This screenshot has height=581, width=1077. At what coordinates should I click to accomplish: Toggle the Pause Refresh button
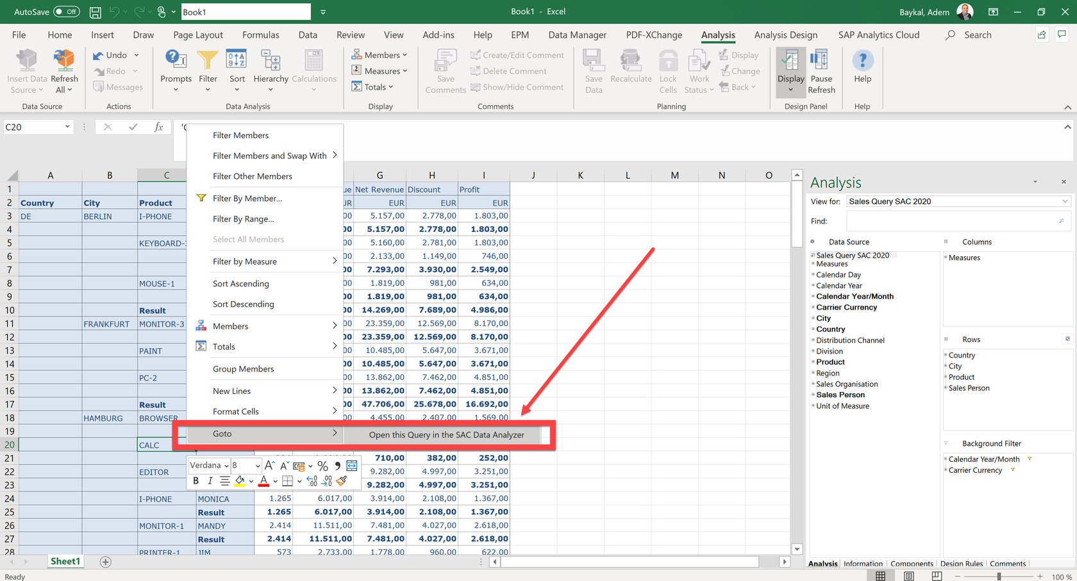[x=821, y=72]
